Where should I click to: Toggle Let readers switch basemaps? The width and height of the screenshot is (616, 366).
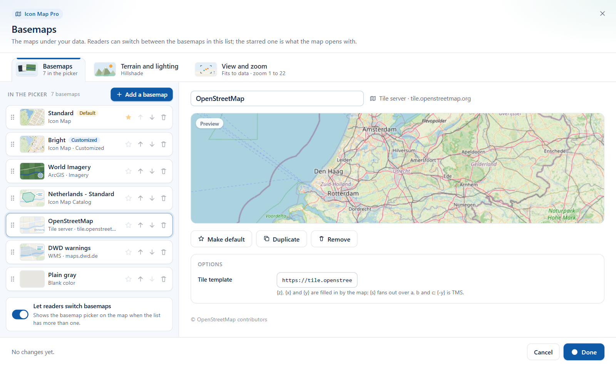[20, 314]
